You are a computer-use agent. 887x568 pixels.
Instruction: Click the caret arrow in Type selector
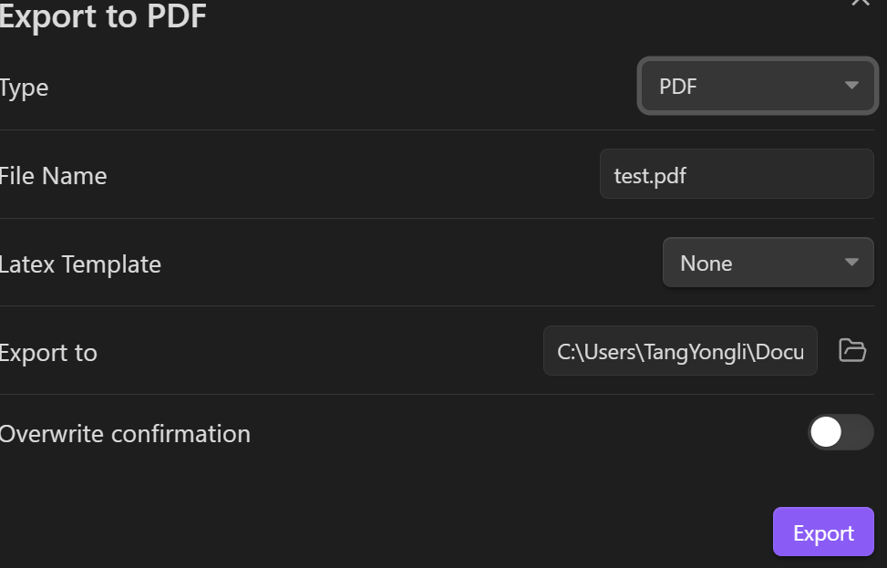pos(851,86)
